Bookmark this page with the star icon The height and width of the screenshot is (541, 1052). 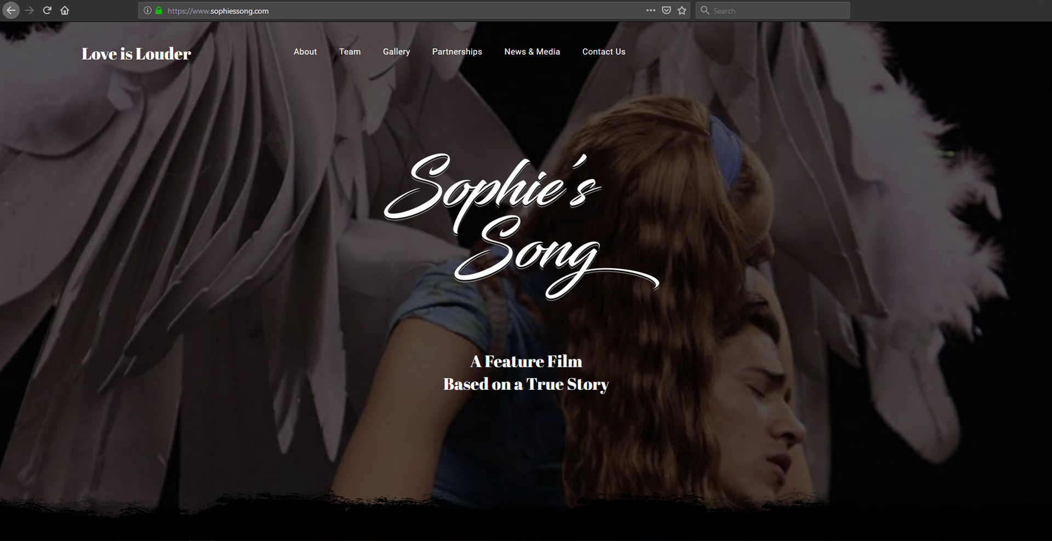[682, 10]
